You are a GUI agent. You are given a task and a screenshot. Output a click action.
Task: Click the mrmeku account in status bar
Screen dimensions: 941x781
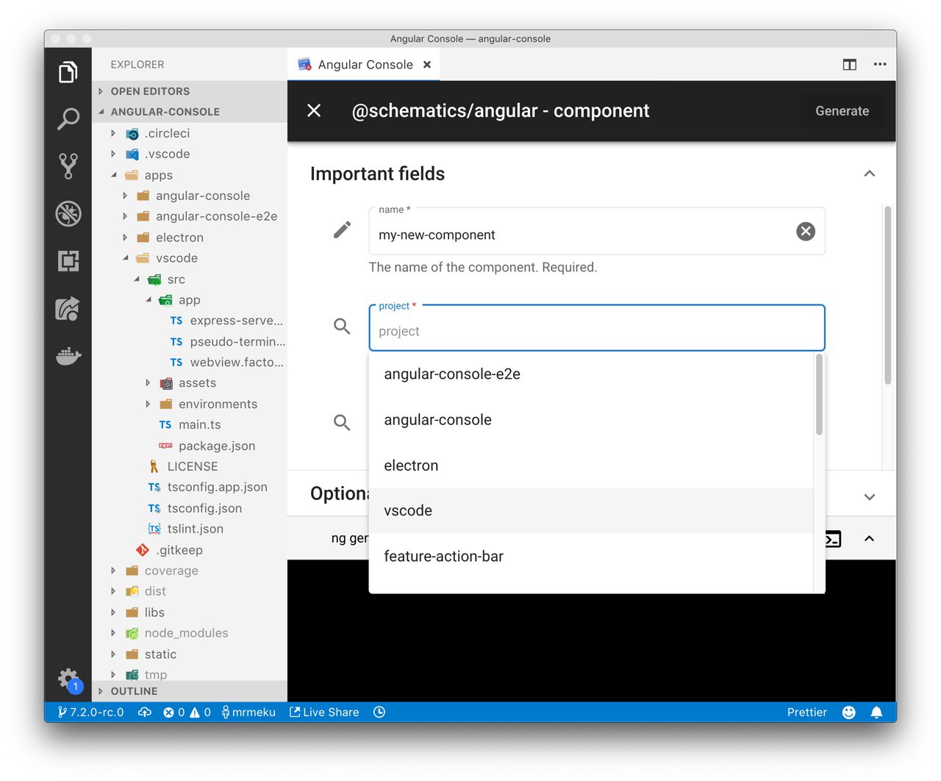click(248, 712)
